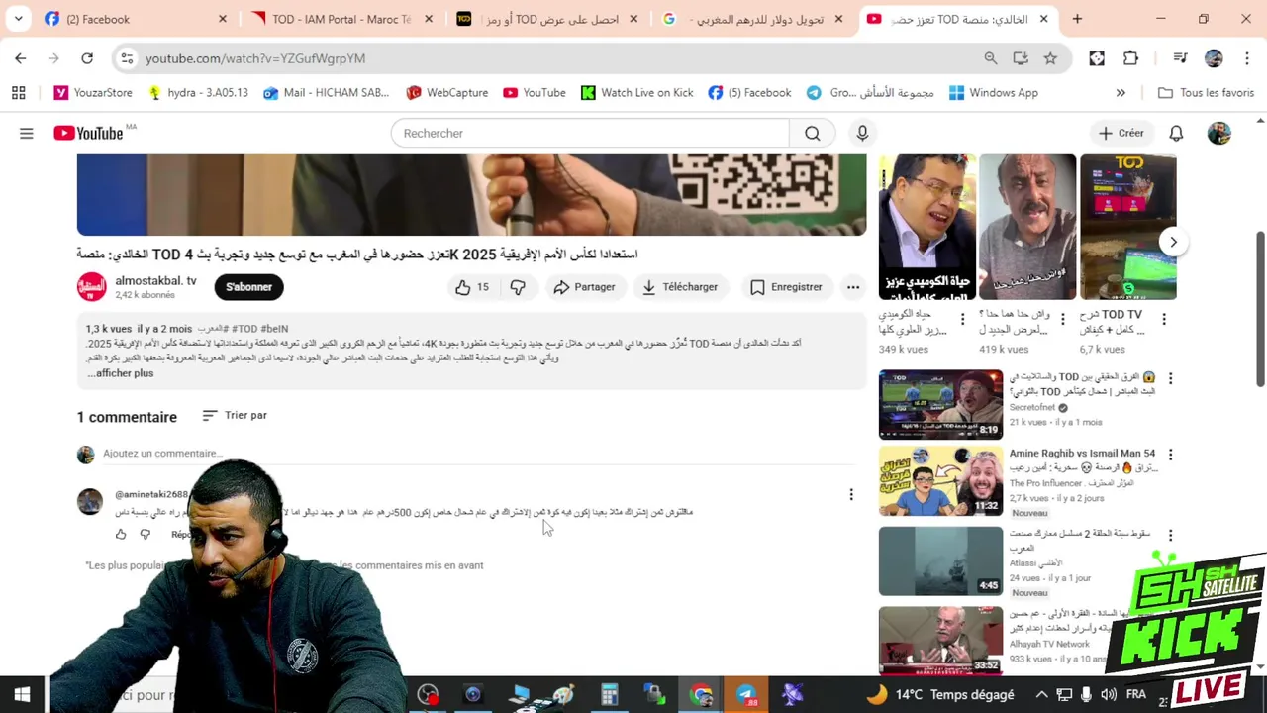Share the video with Partager
The height and width of the screenshot is (713, 1267).
click(x=584, y=287)
